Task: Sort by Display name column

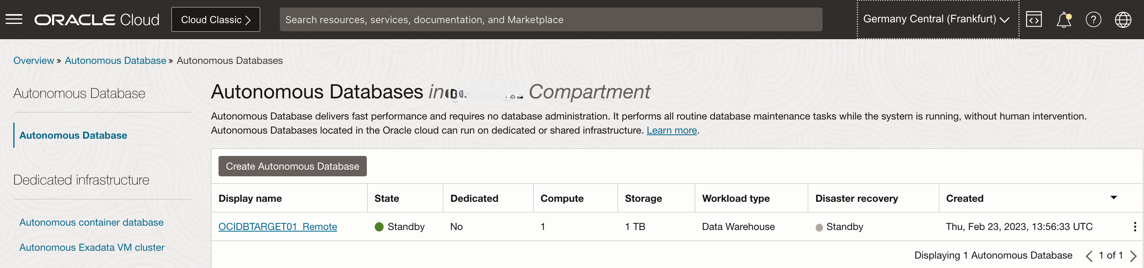Action: click(250, 198)
